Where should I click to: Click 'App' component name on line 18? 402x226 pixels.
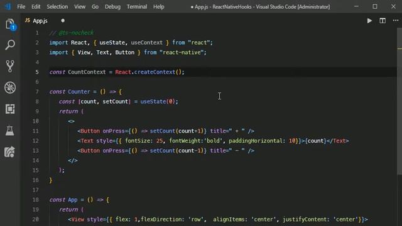point(73,200)
